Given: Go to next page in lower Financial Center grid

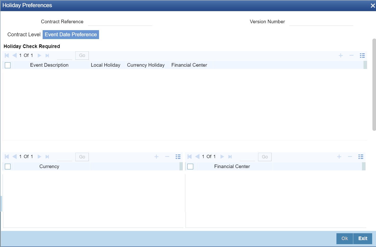Looking at the screenshot, I should 222,157.
